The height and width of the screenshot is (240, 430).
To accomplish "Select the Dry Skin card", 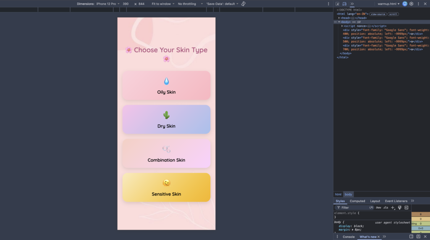I will click(166, 119).
